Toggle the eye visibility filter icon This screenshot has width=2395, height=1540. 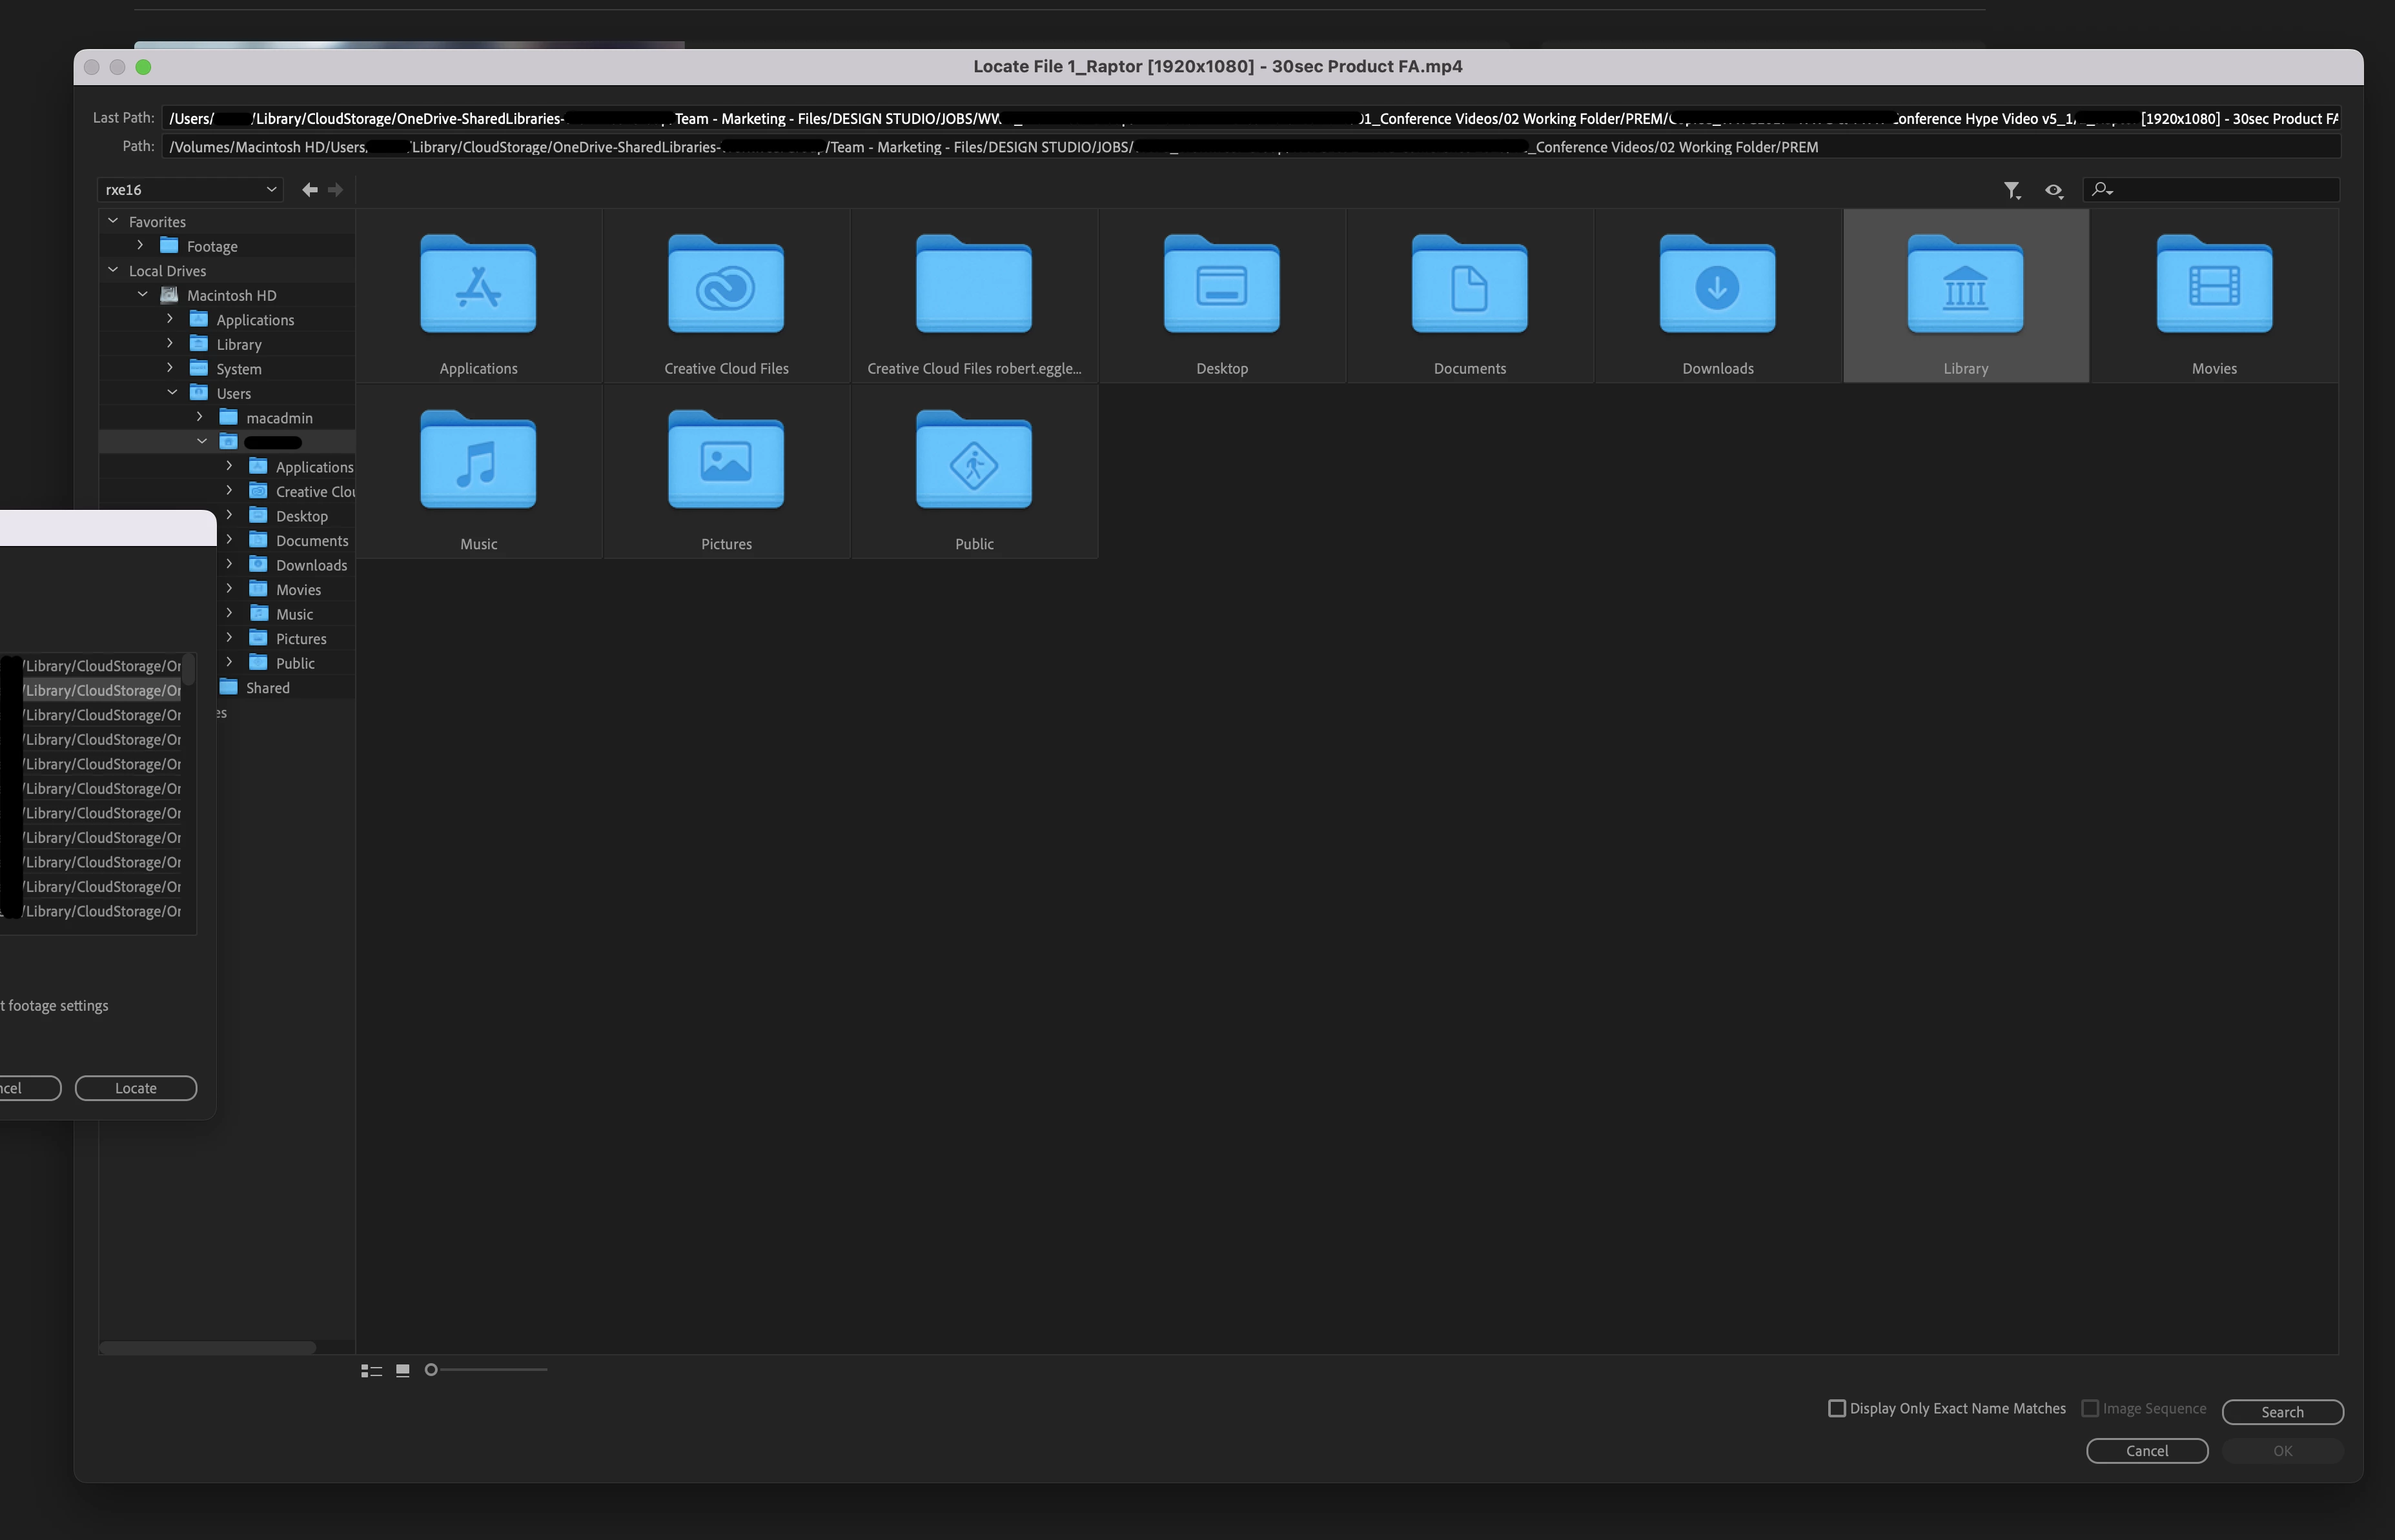2053,190
